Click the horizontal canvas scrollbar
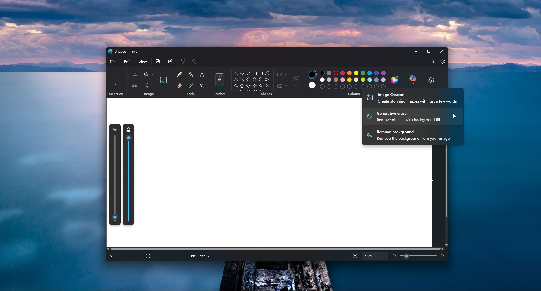Screen dimensions: 541x291 (275, 249)
